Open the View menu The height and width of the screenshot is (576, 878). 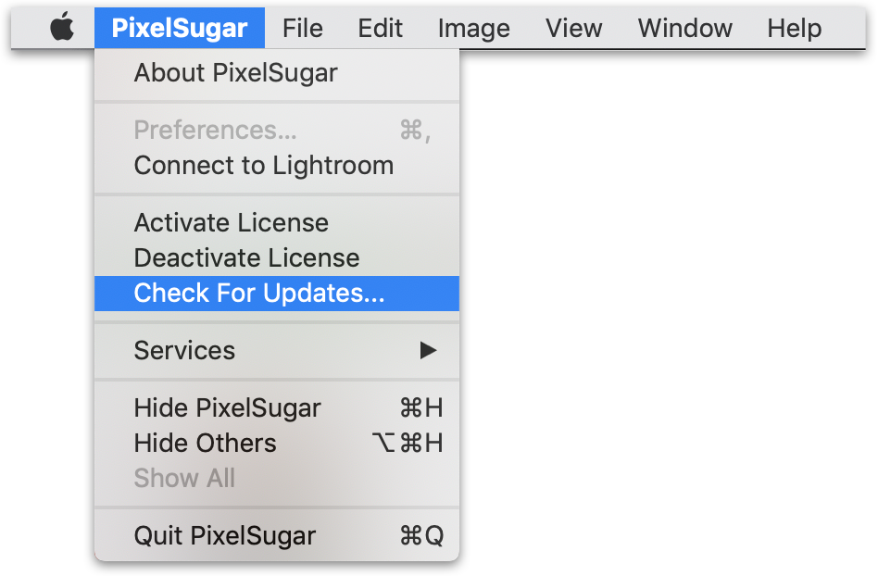point(573,28)
